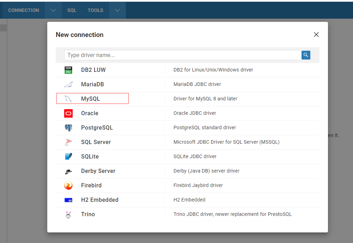Open the SQL menu
The height and width of the screenshot is (243, 353).
(x=72, y=10)
